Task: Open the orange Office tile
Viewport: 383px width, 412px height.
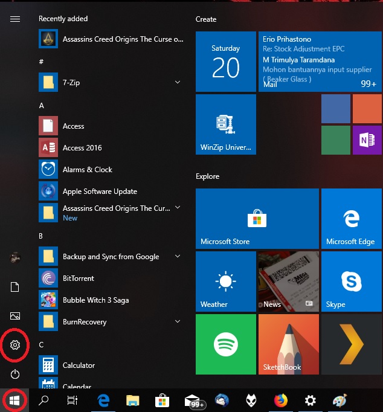Action: pos(367,109)
